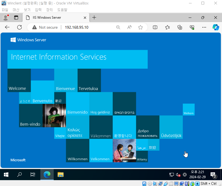Open the Favorites list icon
The image size is (222, 186).
tap(167, 27)
